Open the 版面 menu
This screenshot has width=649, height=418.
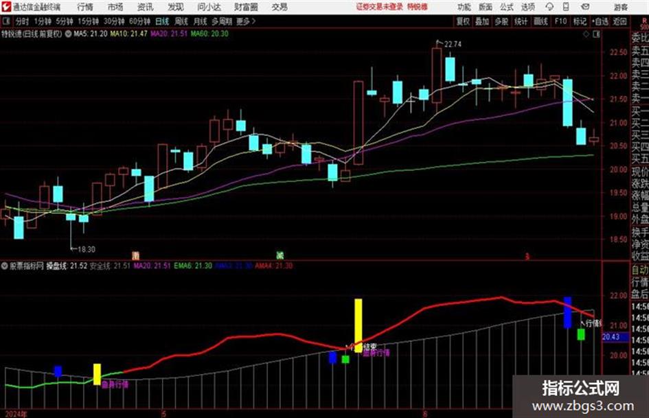(485, 7)
